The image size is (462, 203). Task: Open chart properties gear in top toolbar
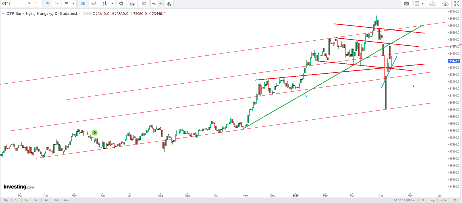point(121,3)
